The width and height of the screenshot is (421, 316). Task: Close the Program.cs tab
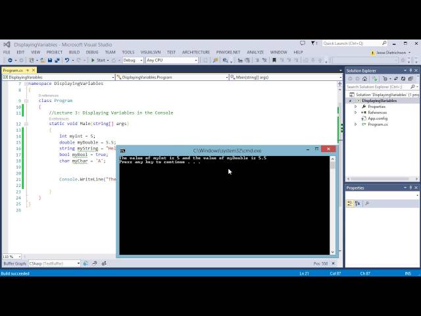[34, 70]
